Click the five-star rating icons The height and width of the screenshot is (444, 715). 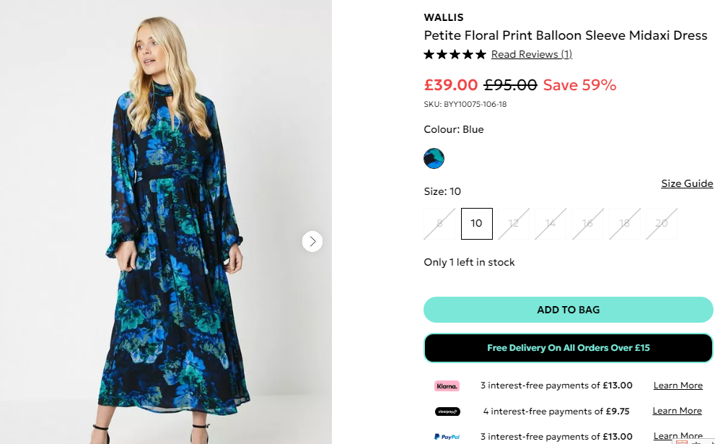coord(455,54)
